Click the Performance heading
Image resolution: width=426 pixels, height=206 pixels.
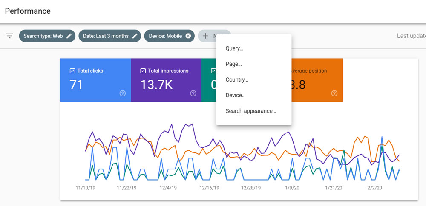tap(28, 11)
